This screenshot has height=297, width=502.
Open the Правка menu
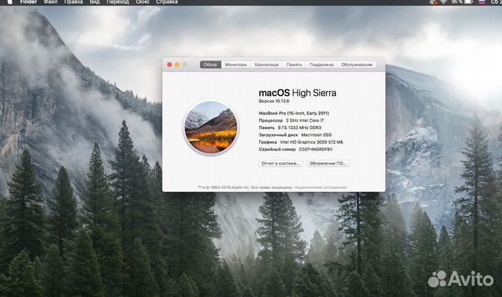(x=74, y=1)
